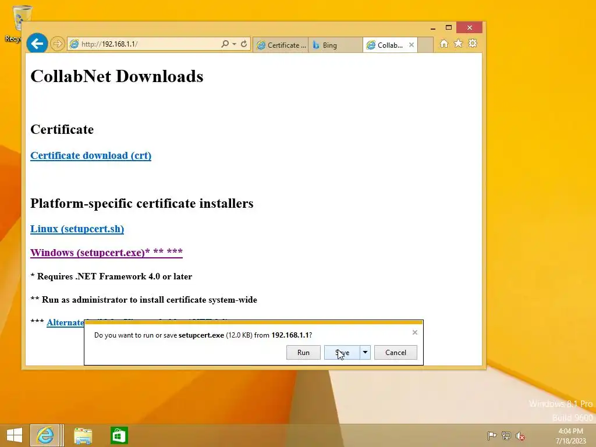Open the Action Center flag icon
Screen dimensions: 596x447
pos(492,435)
